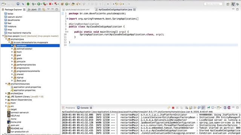This screenshot has width=241, height=135.
Task: Toggle Word Wrap in Console
Action: coord(195,108)
